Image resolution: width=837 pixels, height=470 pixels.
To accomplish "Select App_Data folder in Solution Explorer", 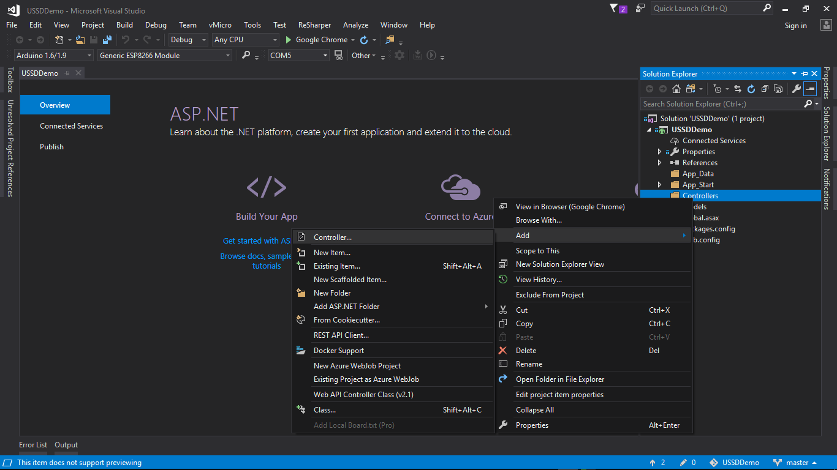I will click(x=698, y=174).
